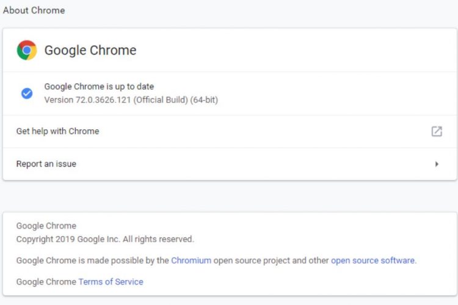Open Get help with Chrome

coord(230,131)
